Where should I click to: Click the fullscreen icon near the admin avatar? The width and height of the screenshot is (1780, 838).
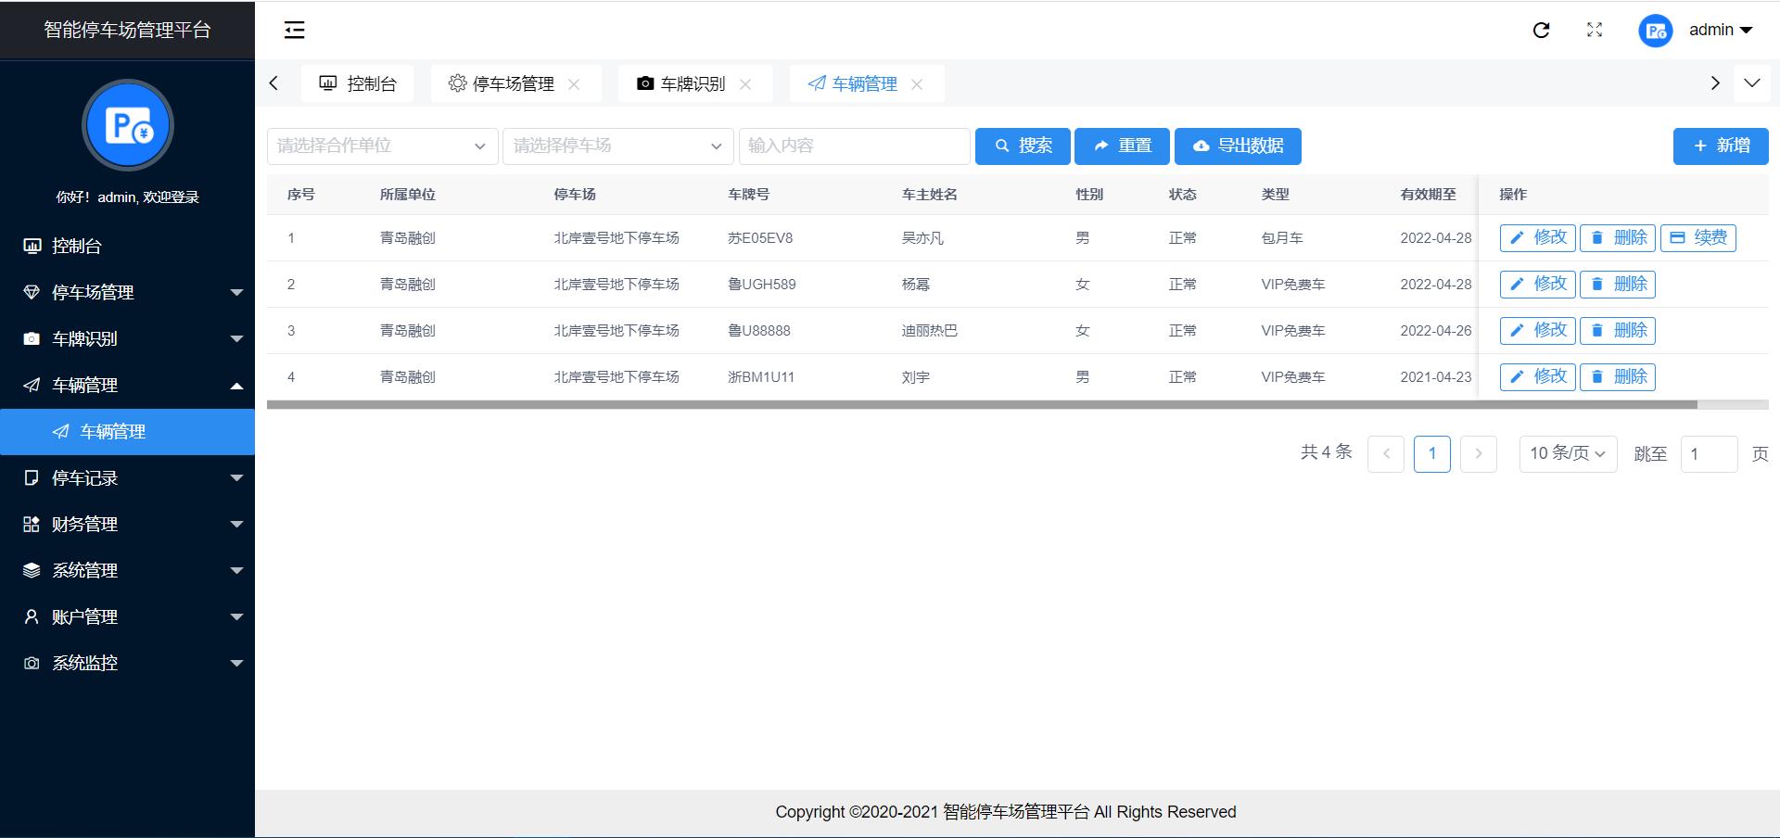(x=1595, y=30)
